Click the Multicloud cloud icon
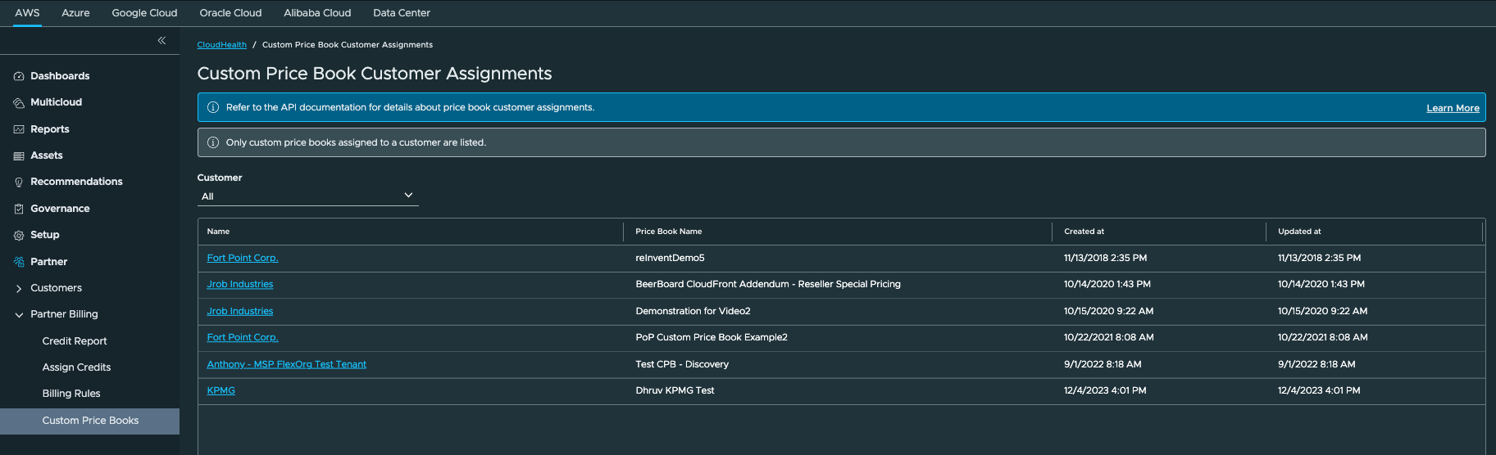Screen dimensions: 1496x455 (x=19, y=103)
